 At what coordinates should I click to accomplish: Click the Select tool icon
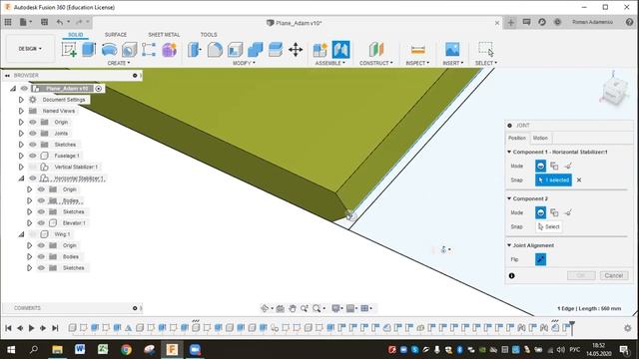click(486, 49)
